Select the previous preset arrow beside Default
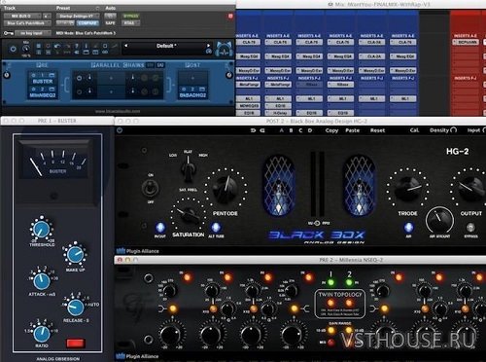486x362 pixels. click(126, 46)
